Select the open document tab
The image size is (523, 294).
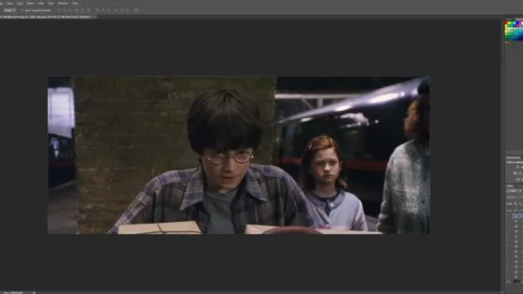(x=46, y=16)
